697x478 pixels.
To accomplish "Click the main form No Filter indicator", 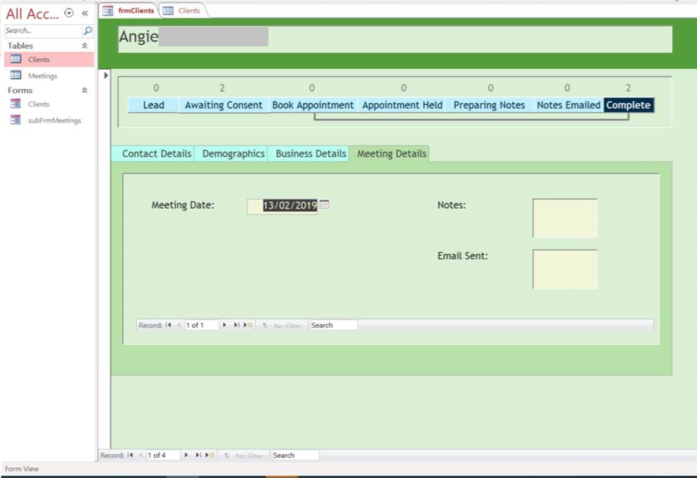I will (x=244, y=456).
